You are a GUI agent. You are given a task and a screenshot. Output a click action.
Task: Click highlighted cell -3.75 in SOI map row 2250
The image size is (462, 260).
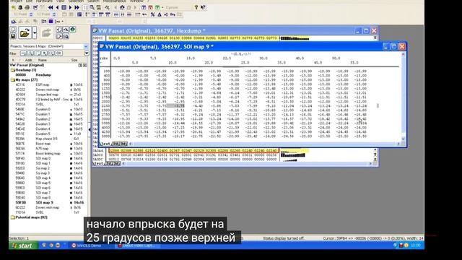[175, 106]
